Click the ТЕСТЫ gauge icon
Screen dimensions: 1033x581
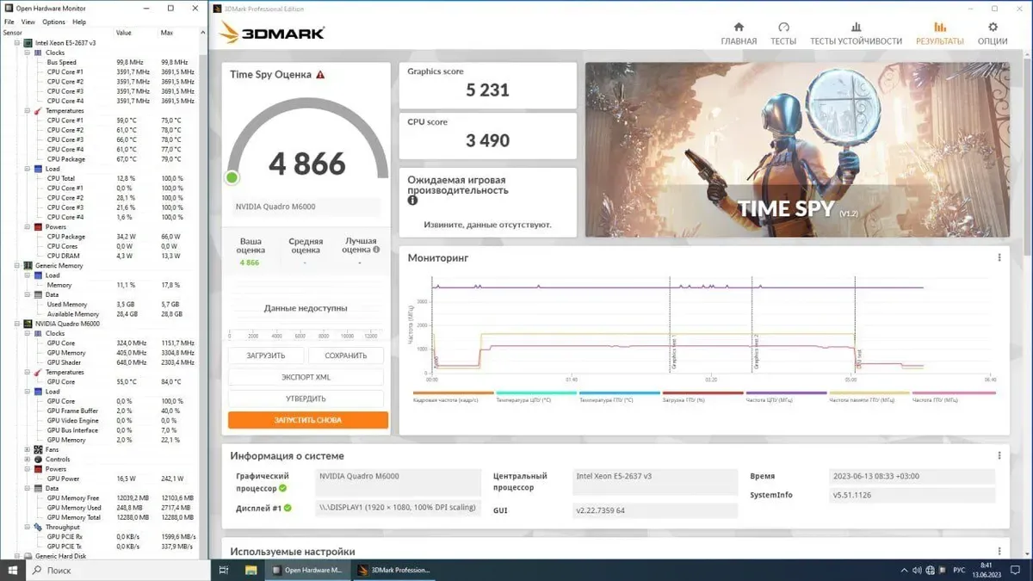tap(782, 28)
